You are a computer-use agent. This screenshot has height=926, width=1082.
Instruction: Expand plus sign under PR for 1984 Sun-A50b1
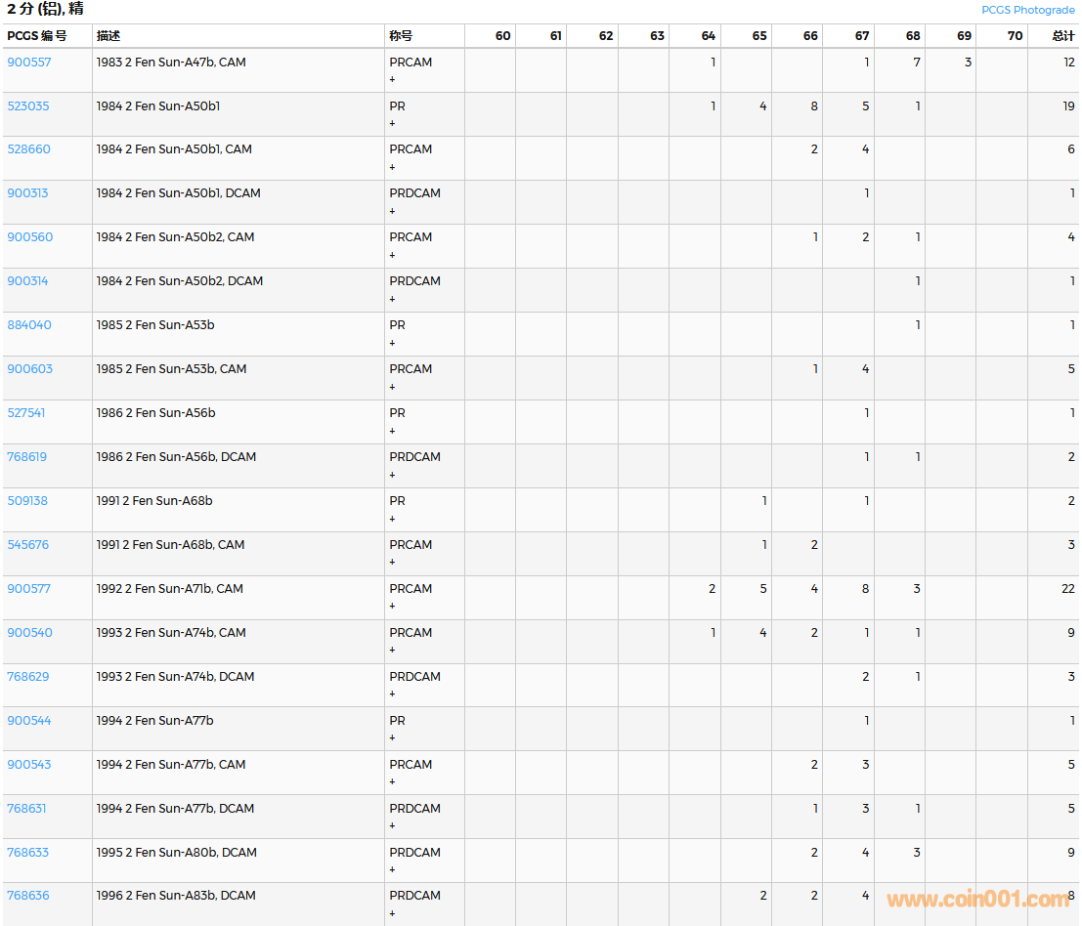[393, 123]
